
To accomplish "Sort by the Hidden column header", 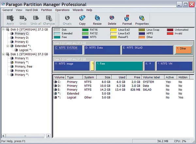I will coord(183,77).
